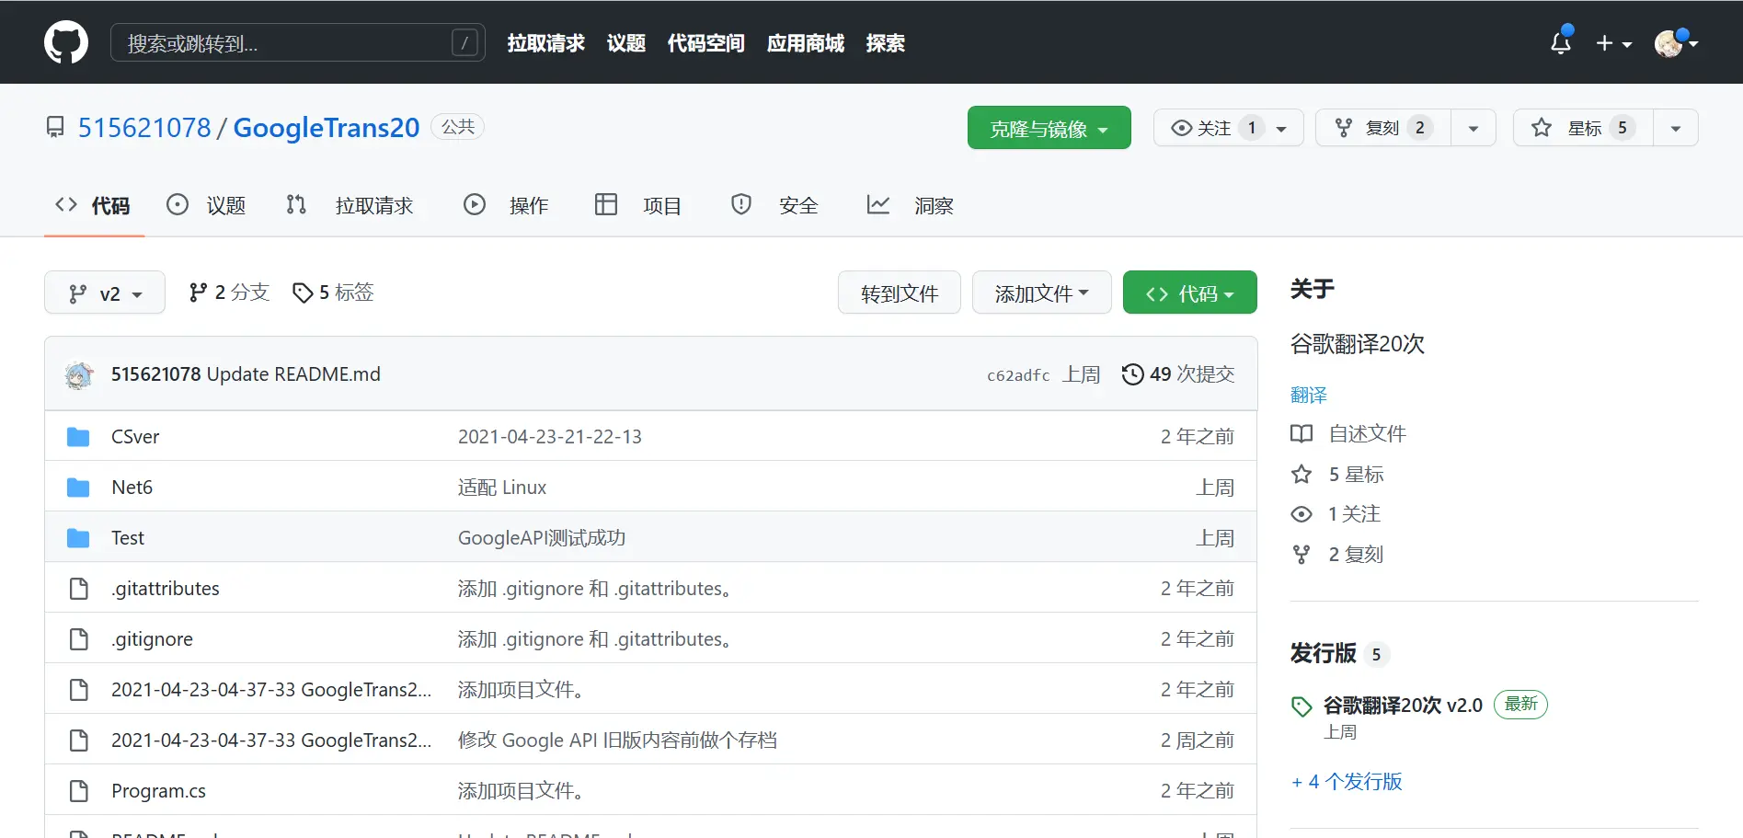
Task: Switch to the 拉取请求 repository tab
Action: (x=350, y=205)
